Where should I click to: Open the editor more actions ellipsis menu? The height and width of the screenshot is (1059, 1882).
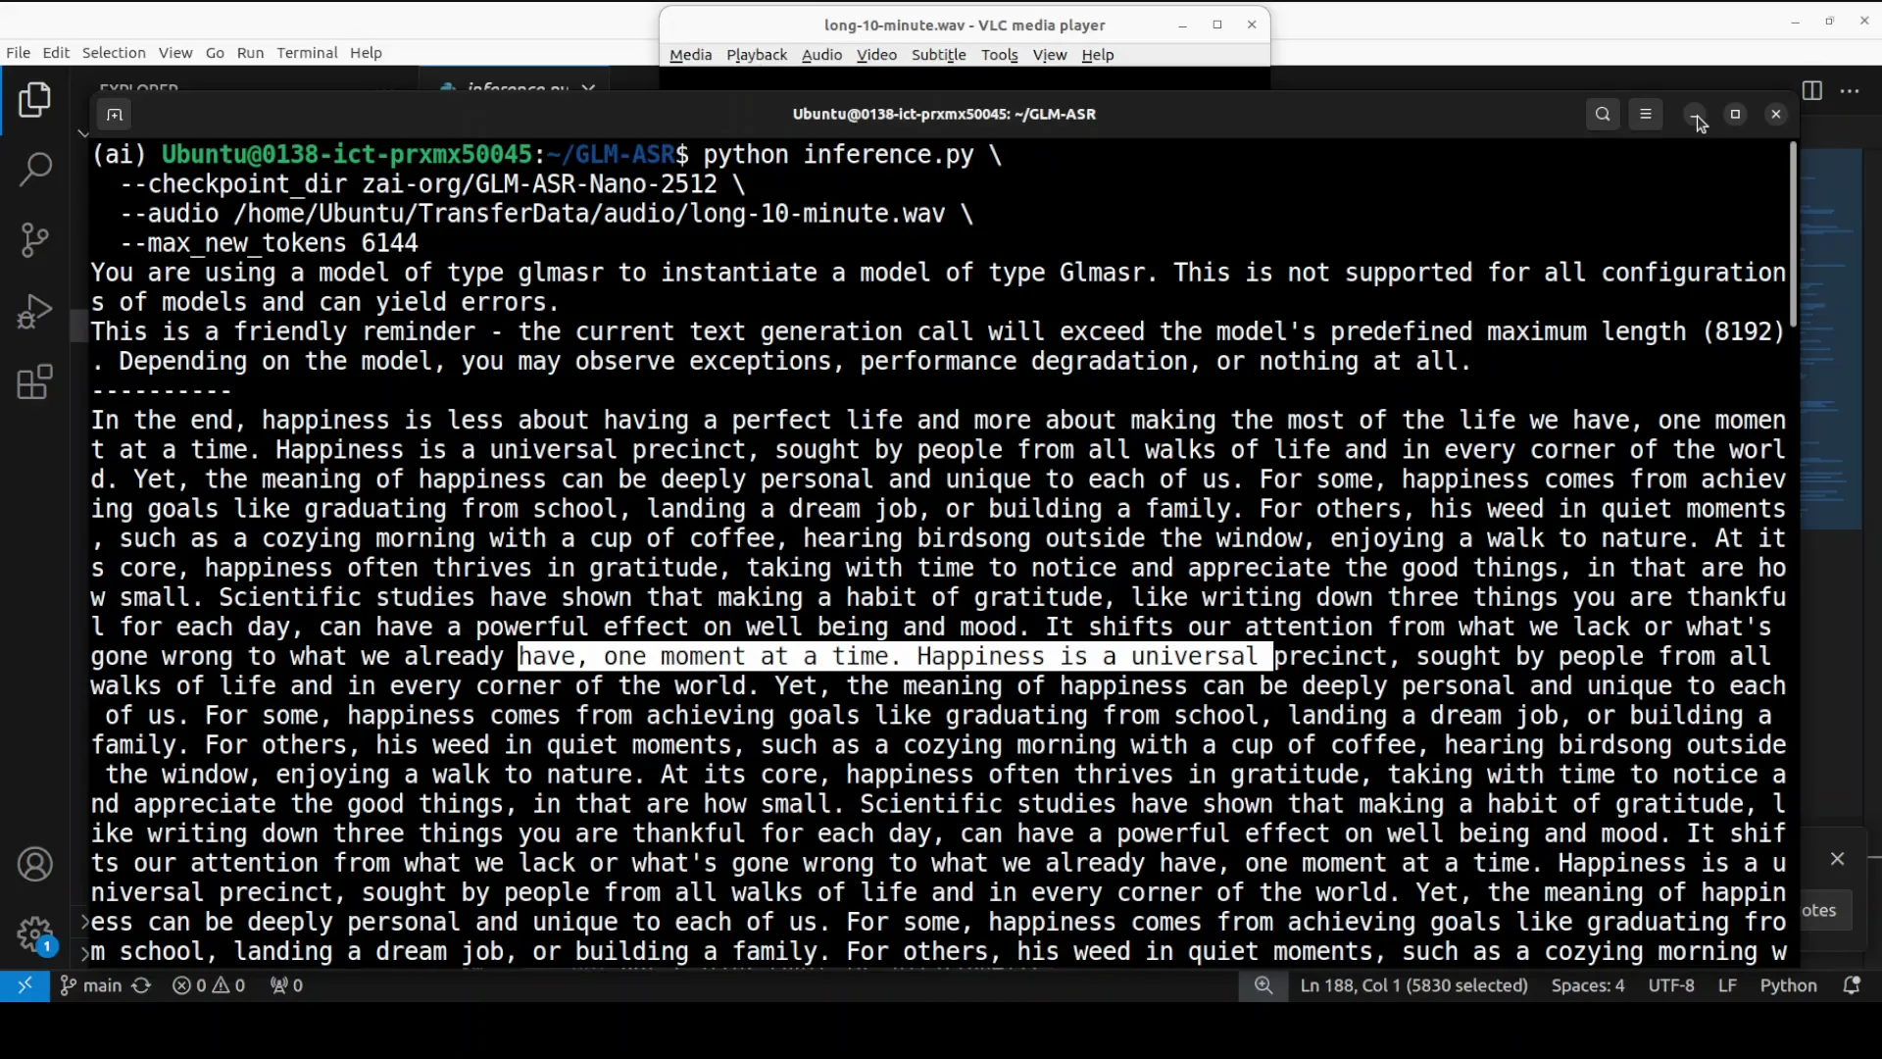point(1851,90)
